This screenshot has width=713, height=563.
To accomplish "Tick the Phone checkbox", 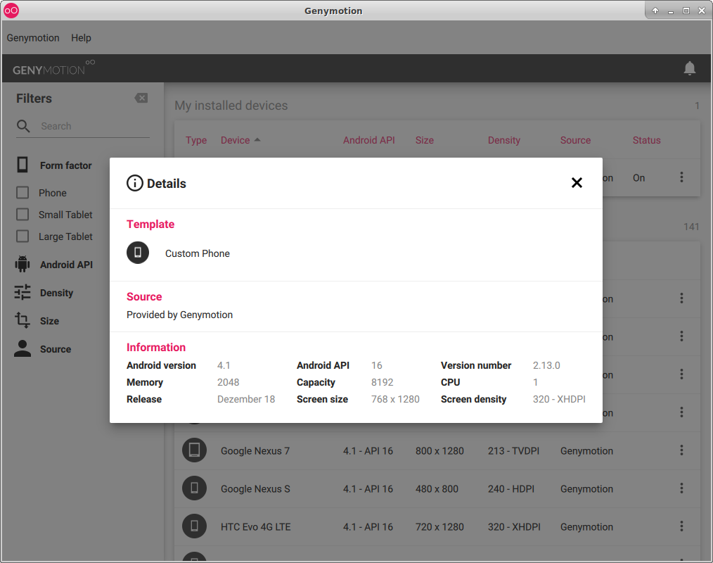I will (x=23, y=193).
